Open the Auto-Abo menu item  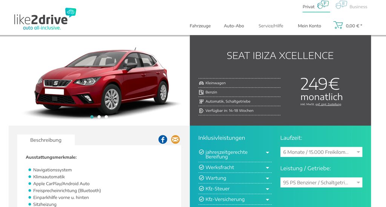[234, 26]
